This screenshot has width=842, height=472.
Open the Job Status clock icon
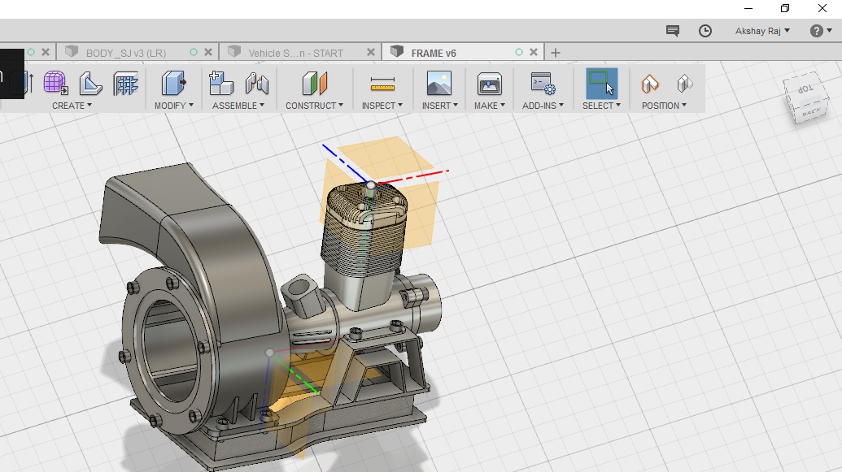(705, 31)
